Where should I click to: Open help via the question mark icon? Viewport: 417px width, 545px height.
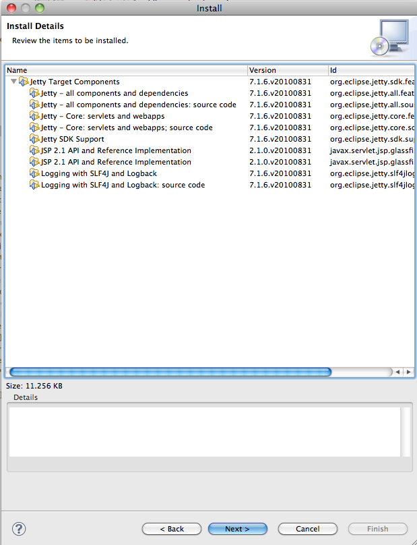pyautogui.click(x=19, y=529)
